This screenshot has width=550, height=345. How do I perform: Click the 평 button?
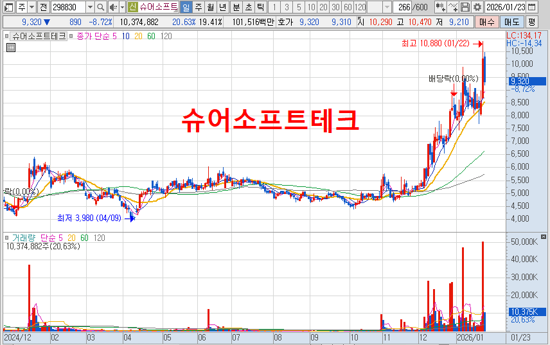(532, 22)
